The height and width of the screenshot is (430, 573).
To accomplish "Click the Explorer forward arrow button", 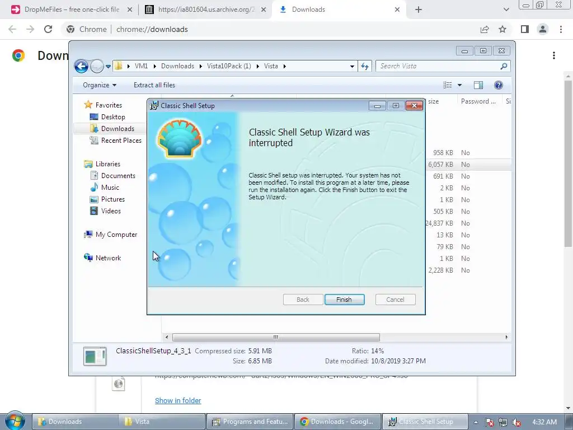I will (x=97, y=66).
